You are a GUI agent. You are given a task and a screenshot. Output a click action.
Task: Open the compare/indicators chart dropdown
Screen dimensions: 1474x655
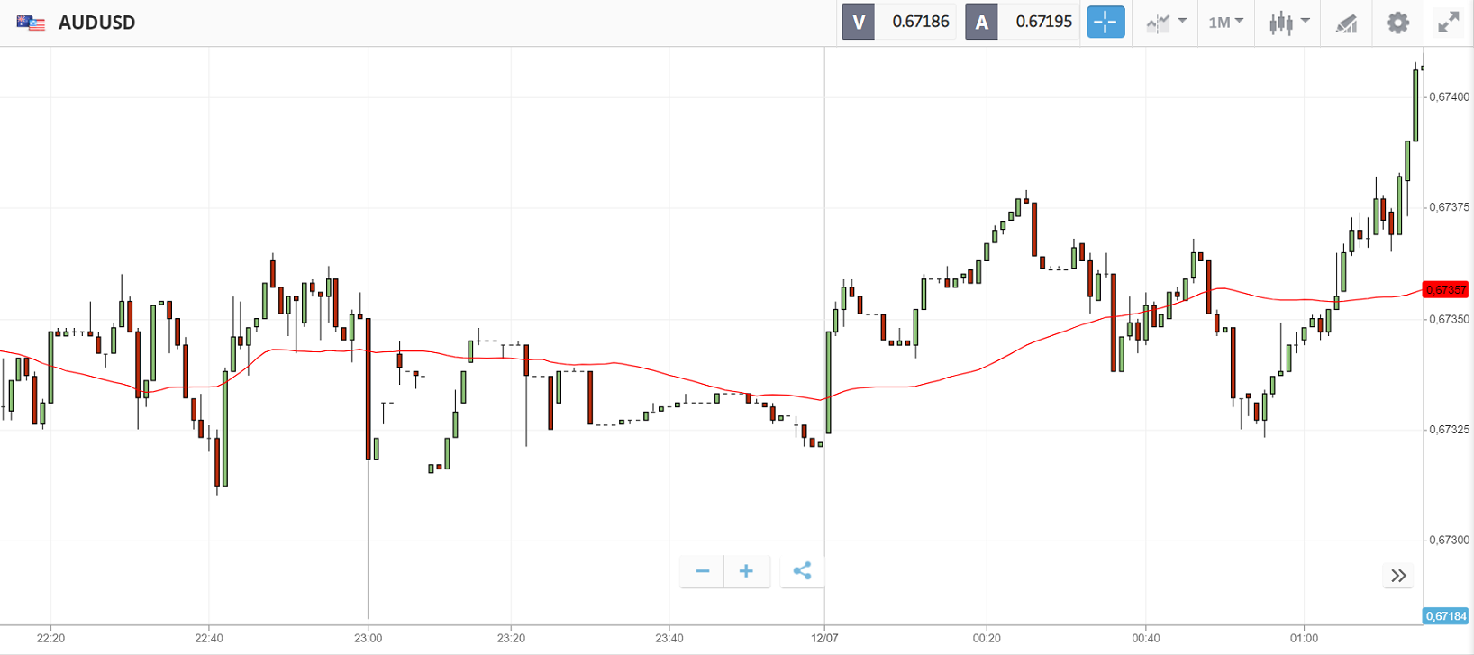[1166, 23]
